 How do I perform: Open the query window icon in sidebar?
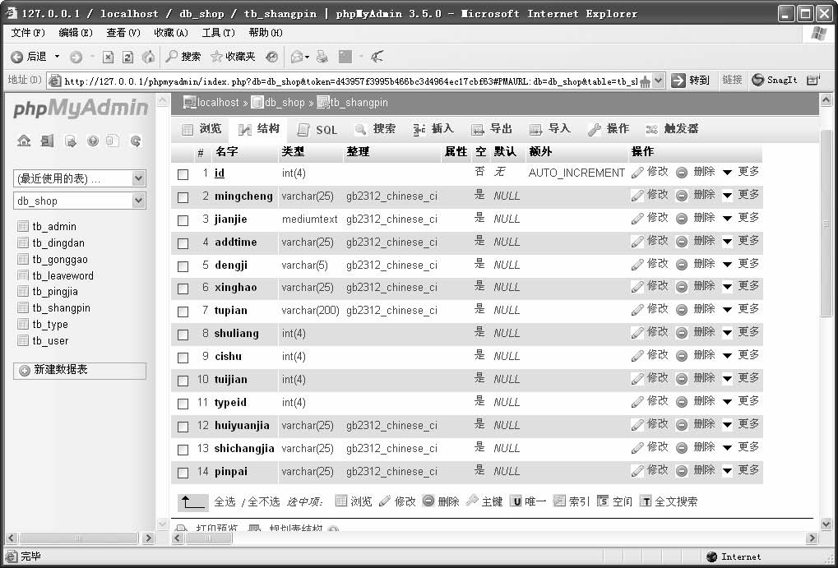point(70,141)
